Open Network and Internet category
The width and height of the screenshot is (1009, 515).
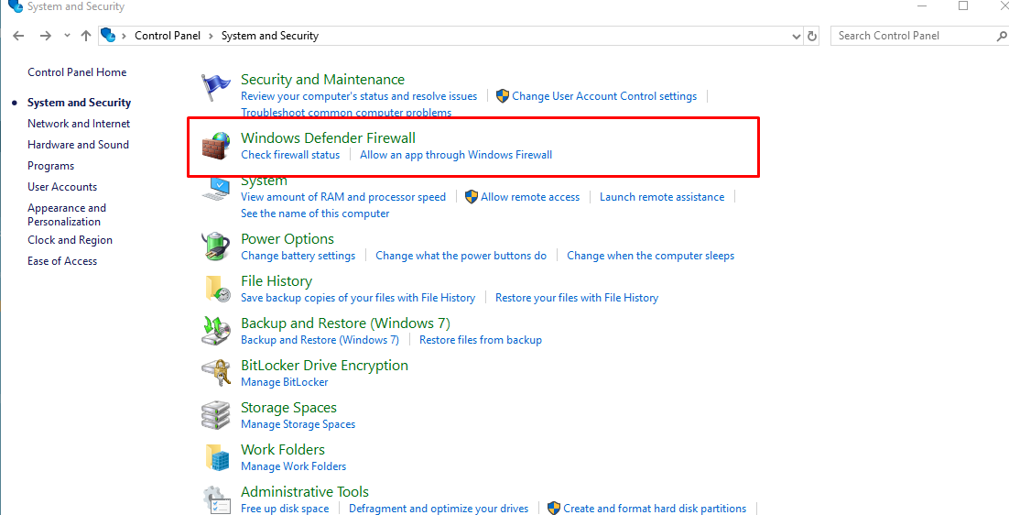(x=79, y=124)
